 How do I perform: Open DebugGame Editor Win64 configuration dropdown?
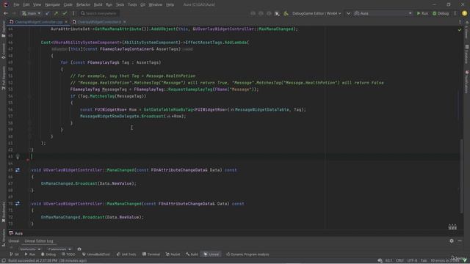tap(317, 13)
